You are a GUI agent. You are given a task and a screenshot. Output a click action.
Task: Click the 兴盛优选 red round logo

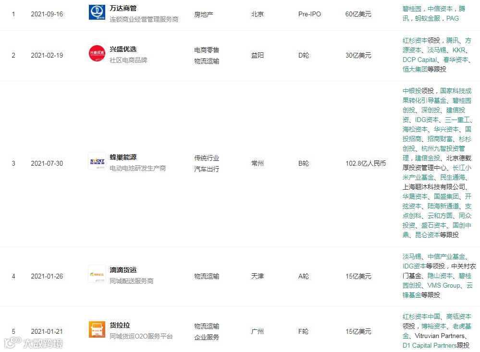point(97,53)
